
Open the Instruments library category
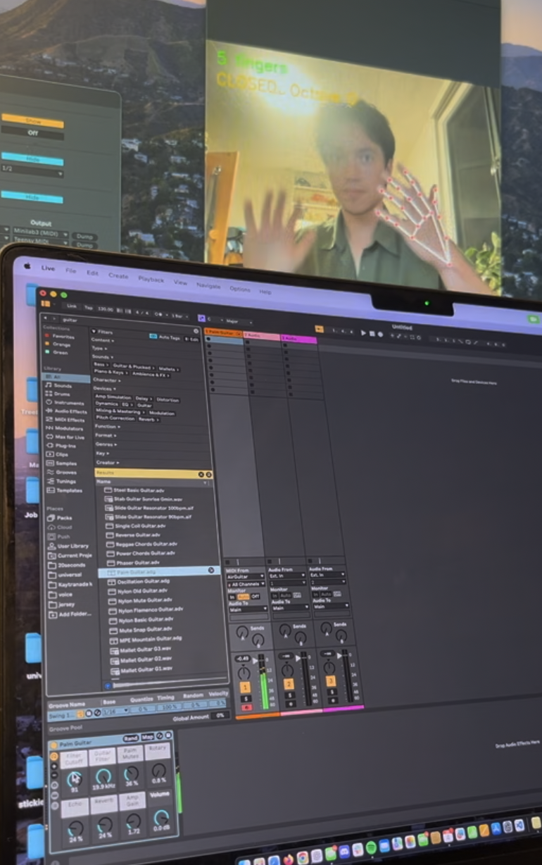[x=65, y=402]
